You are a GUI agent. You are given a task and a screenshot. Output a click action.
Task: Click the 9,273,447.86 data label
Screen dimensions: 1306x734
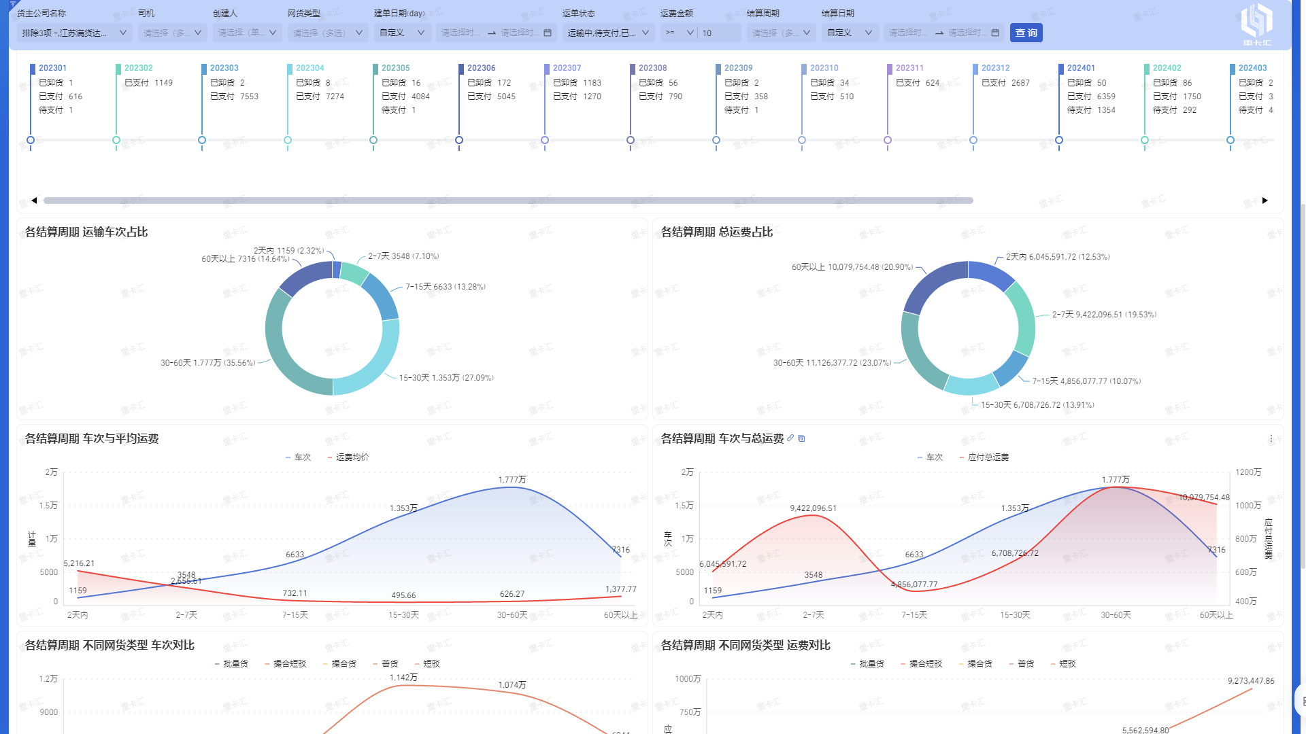(1251, 681)
